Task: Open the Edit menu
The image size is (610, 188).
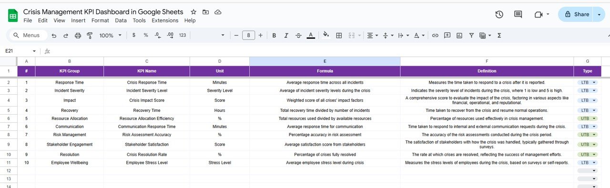Action: tap(43, 20)
